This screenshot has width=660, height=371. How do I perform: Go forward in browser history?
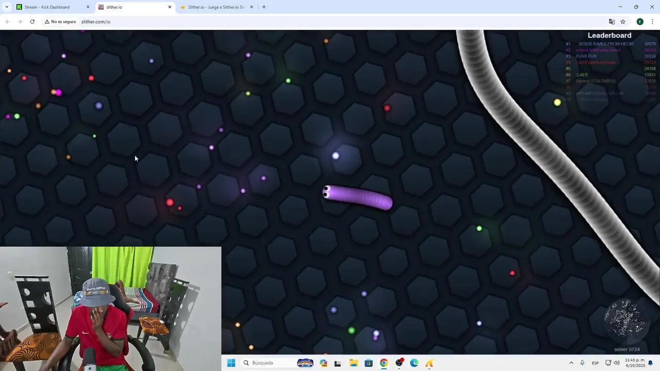pyautogui.click(x=20, y=22)
